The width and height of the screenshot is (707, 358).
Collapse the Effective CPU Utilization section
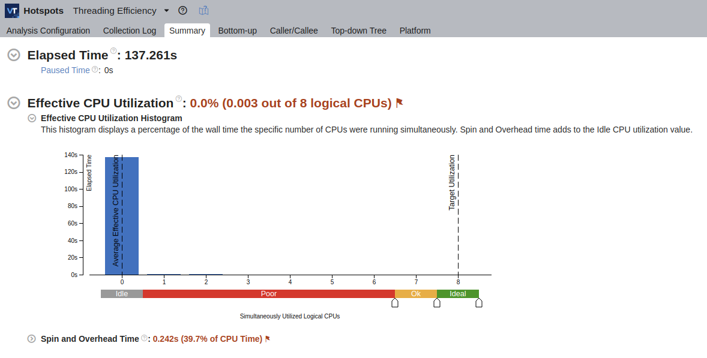click(13, 103)
